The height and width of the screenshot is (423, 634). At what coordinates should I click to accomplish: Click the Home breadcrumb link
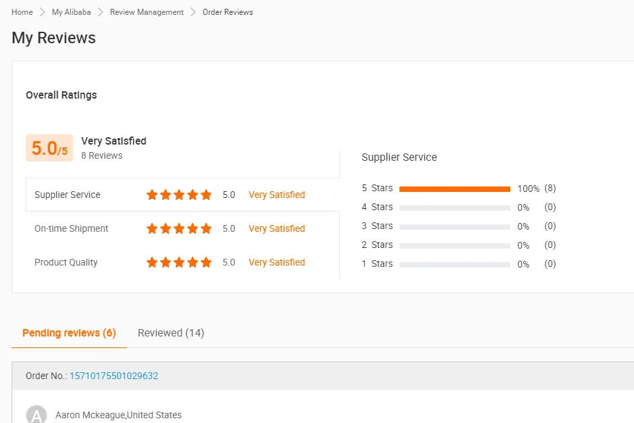coord(22,12)
